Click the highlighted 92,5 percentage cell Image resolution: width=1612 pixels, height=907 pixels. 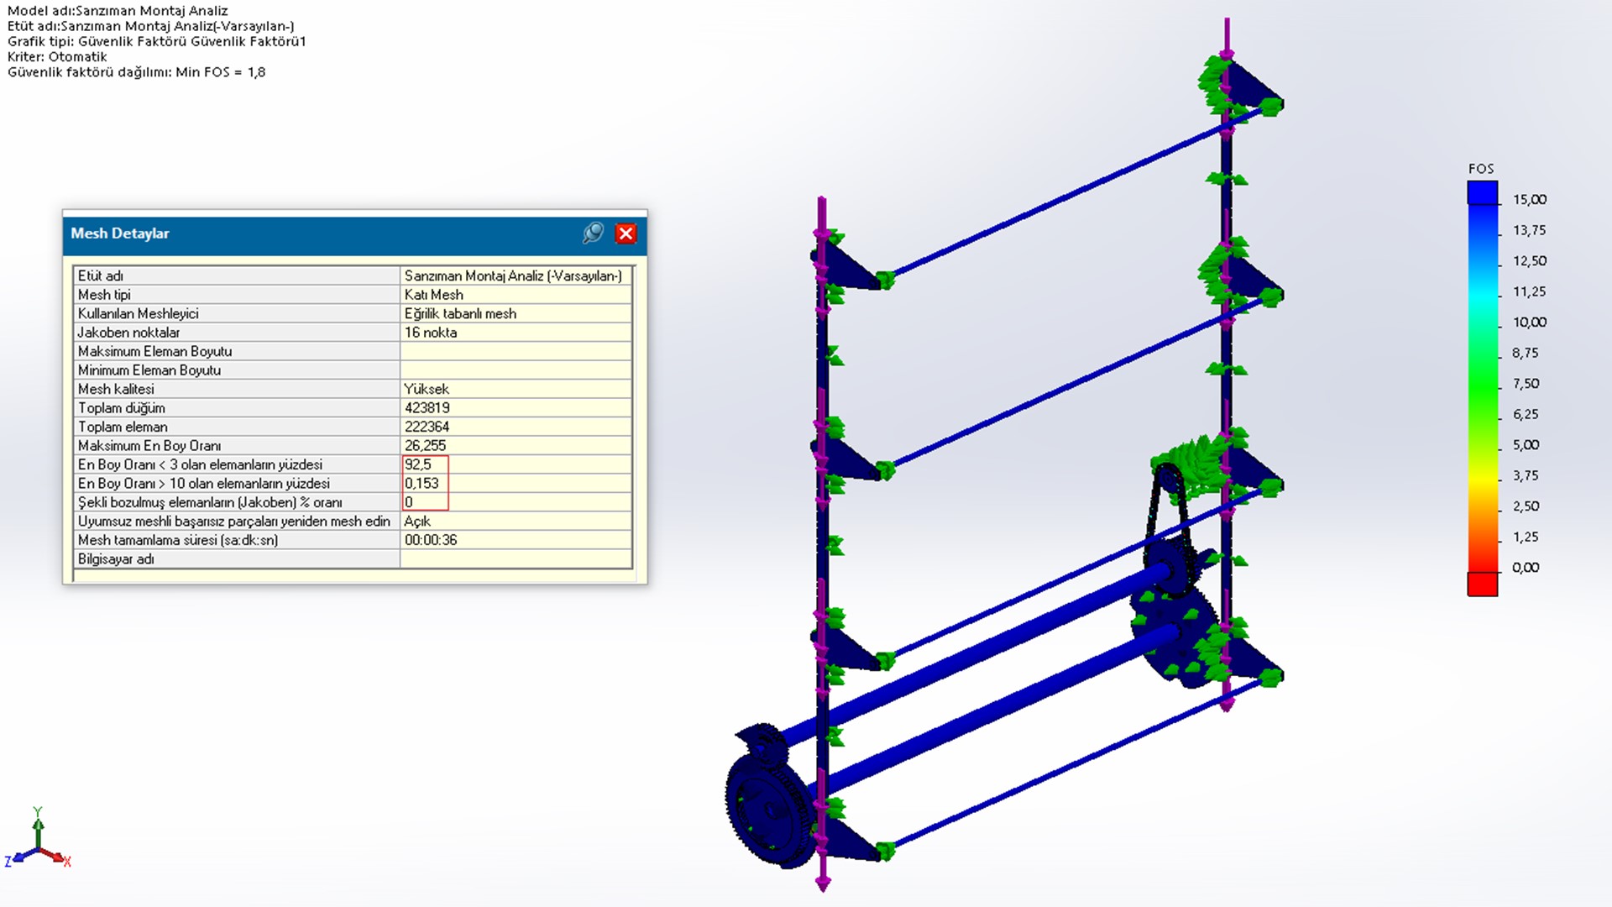tap(418, 464)
